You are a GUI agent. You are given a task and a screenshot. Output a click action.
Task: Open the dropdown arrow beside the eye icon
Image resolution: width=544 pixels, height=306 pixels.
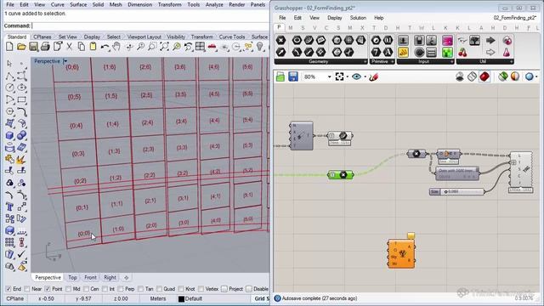point(365,77)
